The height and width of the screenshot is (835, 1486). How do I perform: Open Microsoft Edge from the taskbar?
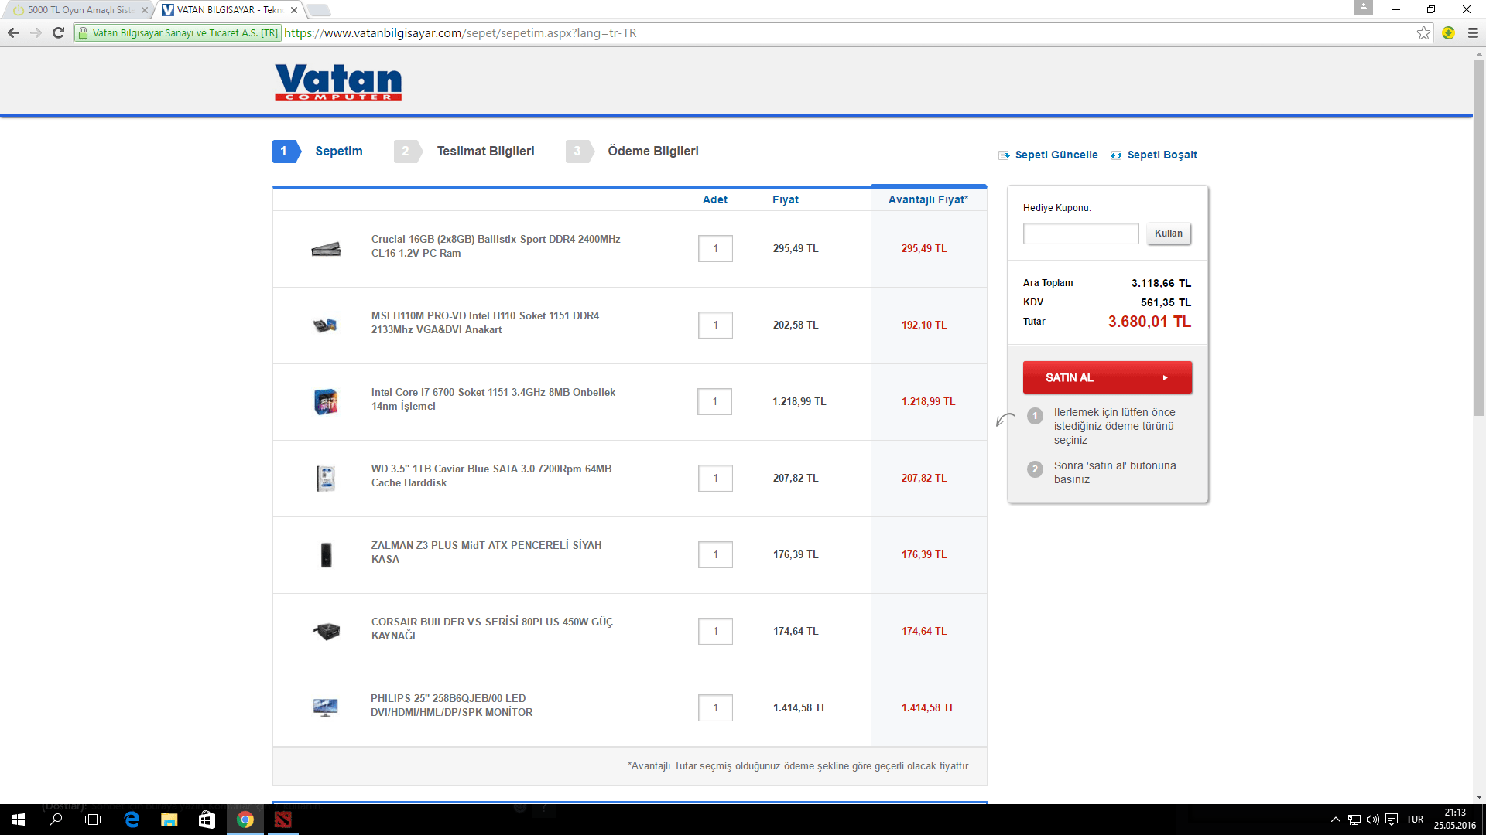click(132, 820)
